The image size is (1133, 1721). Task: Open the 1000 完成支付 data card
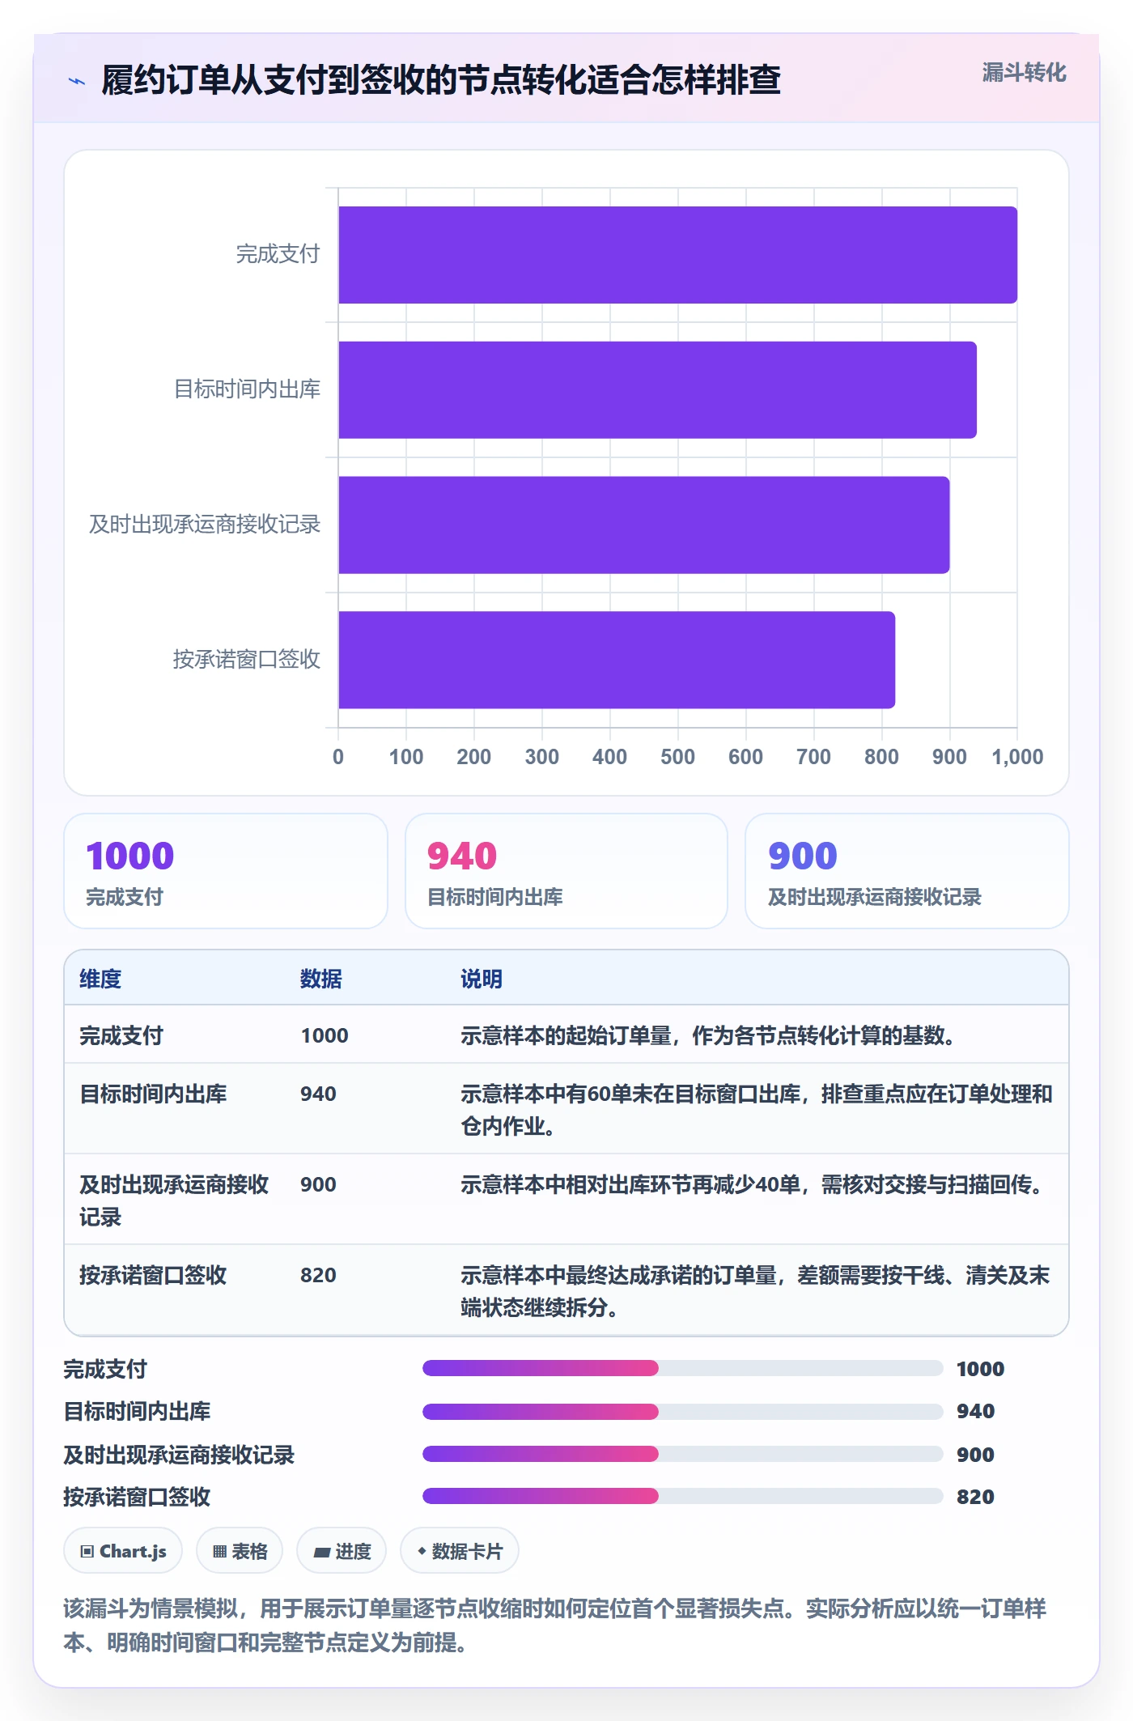tap(226, 871)
